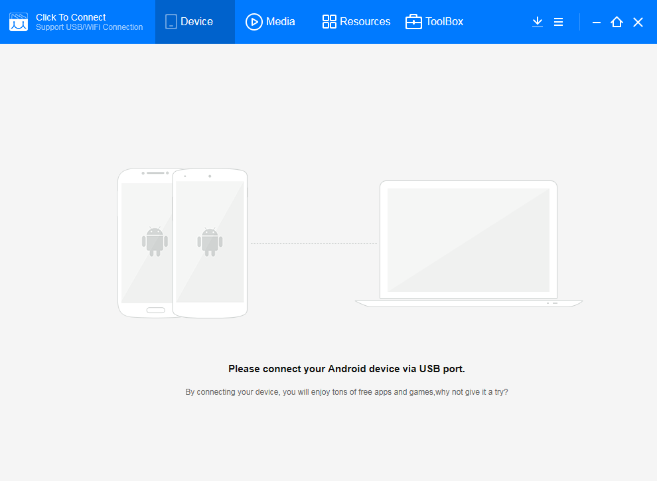
Task: Click the laptop illustration
Action: pos(469,244)
